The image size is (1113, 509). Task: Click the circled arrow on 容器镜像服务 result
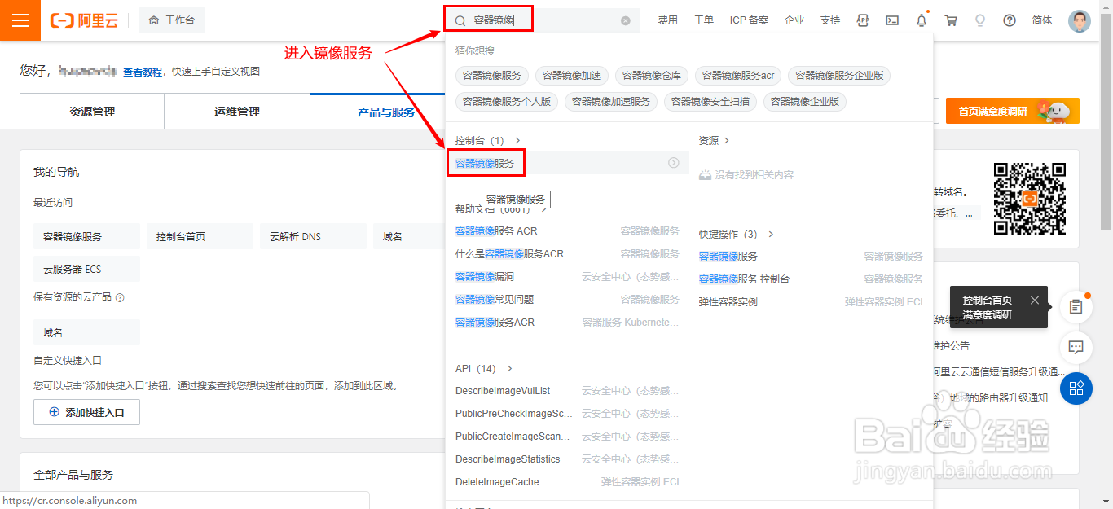click(674, 163)
